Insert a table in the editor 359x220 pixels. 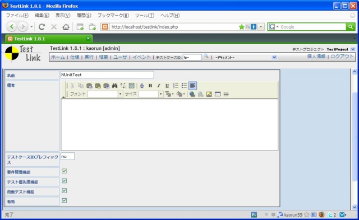coord(218,94)
